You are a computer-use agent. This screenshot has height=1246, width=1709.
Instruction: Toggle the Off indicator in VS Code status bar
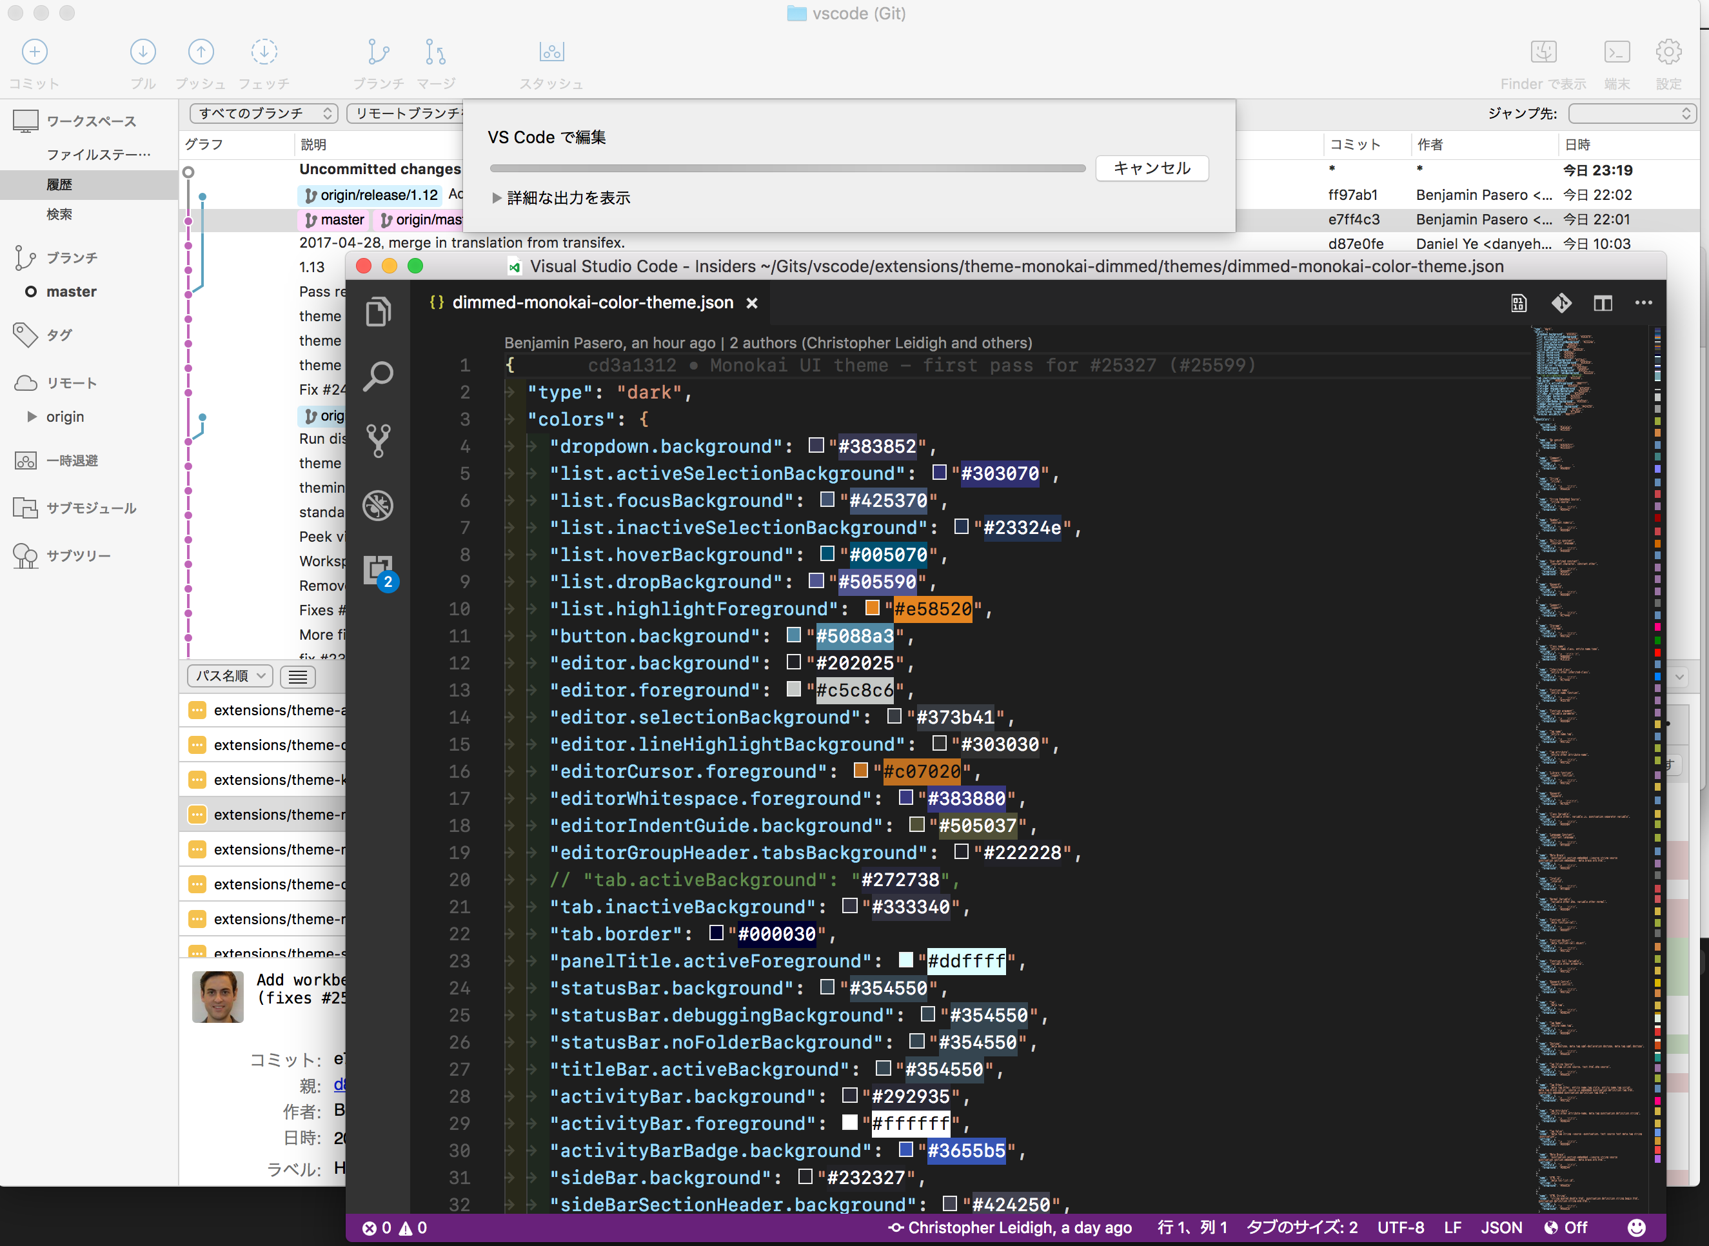click(1566, 1227)
